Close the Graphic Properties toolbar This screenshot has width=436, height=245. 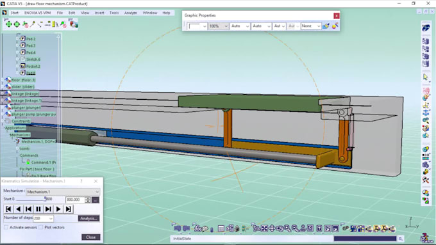click(337, 15)
